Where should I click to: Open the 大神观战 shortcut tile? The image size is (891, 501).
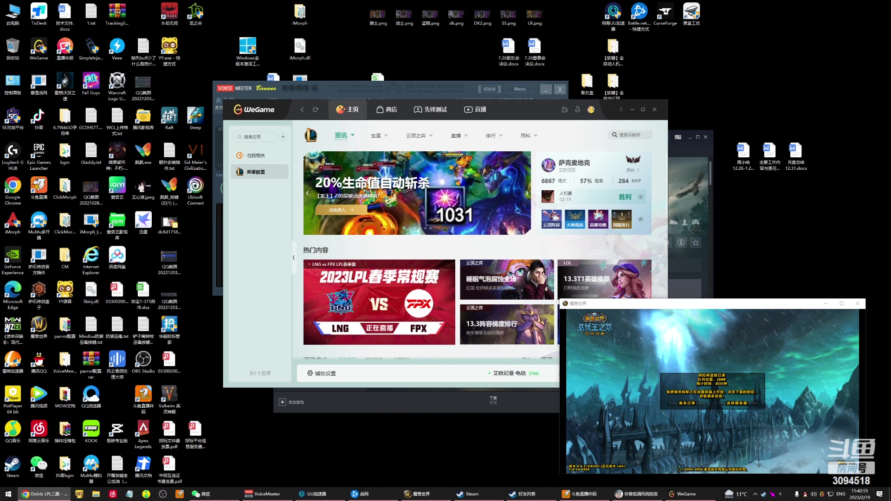point(575,219)
